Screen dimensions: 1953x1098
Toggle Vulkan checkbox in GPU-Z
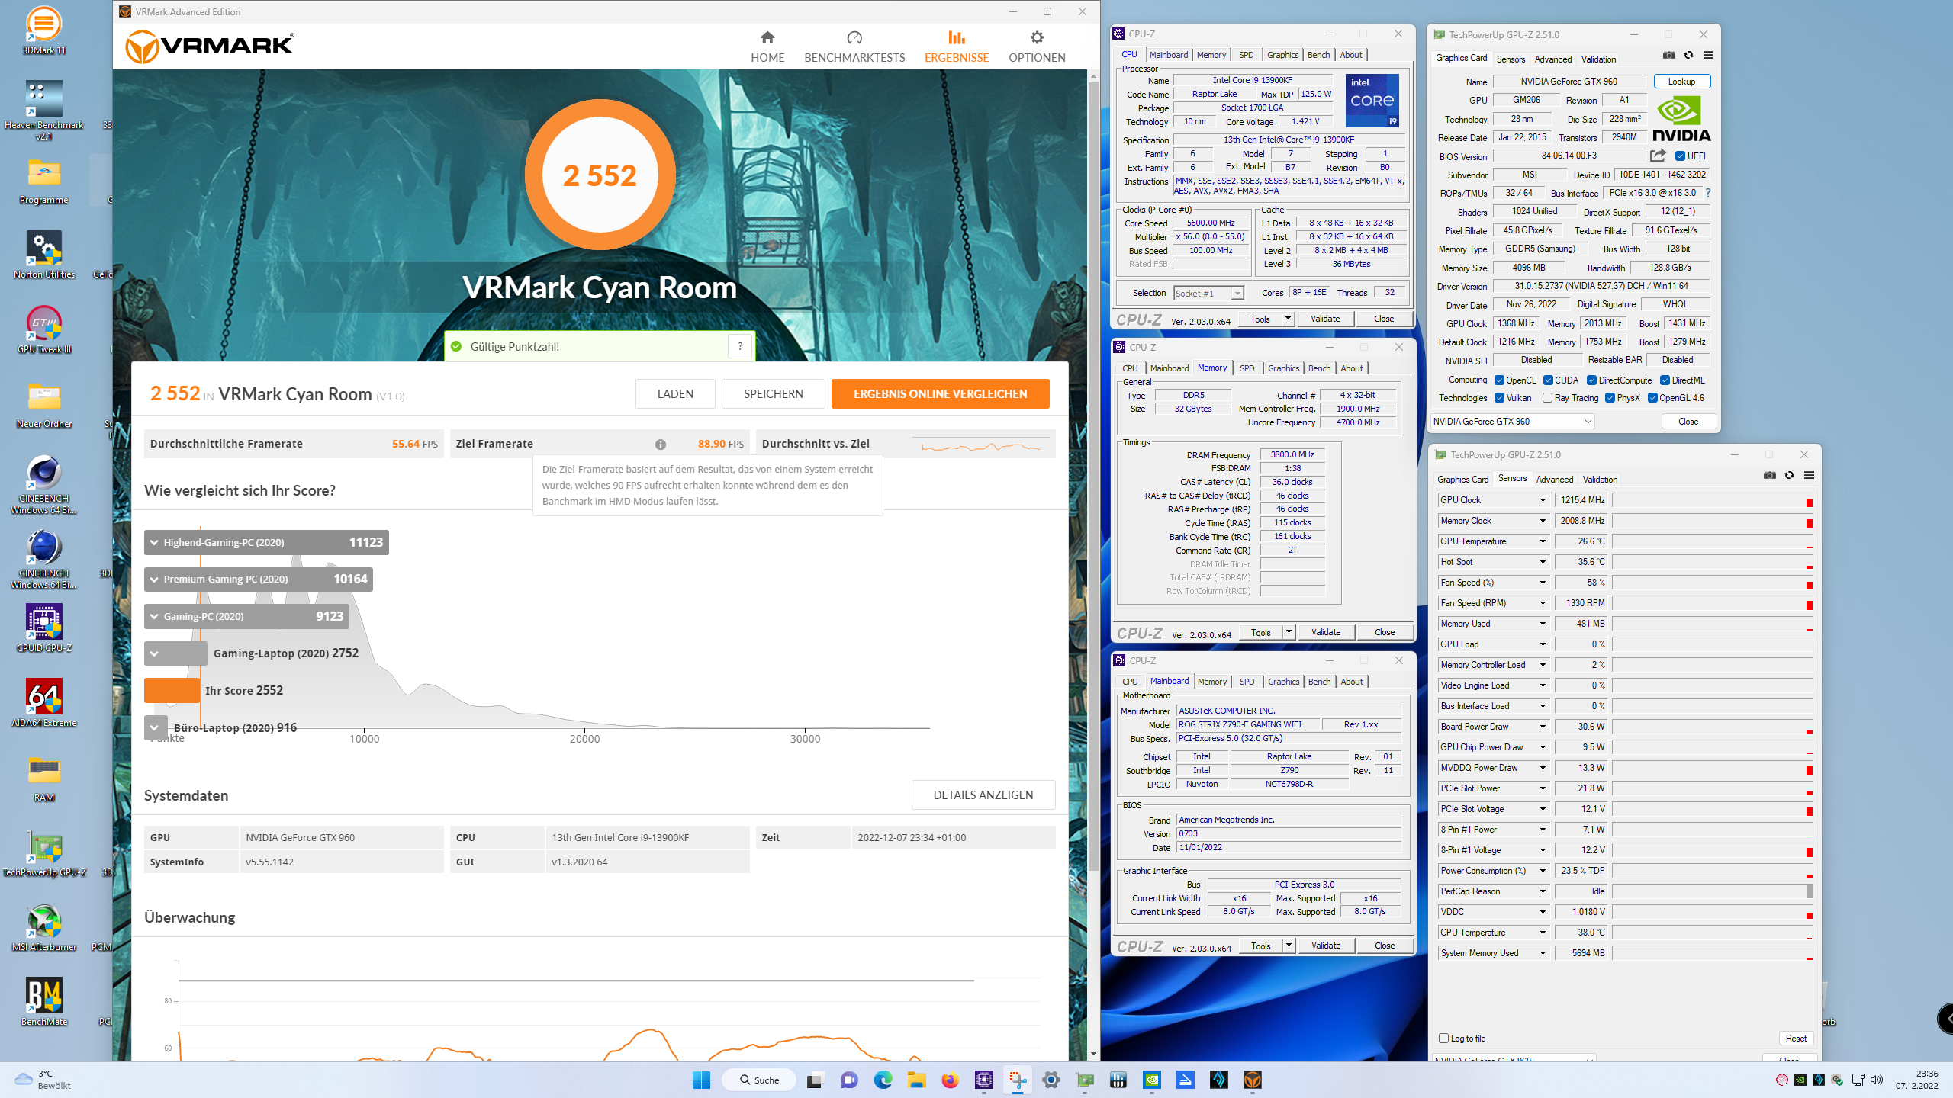point(1500,398)
